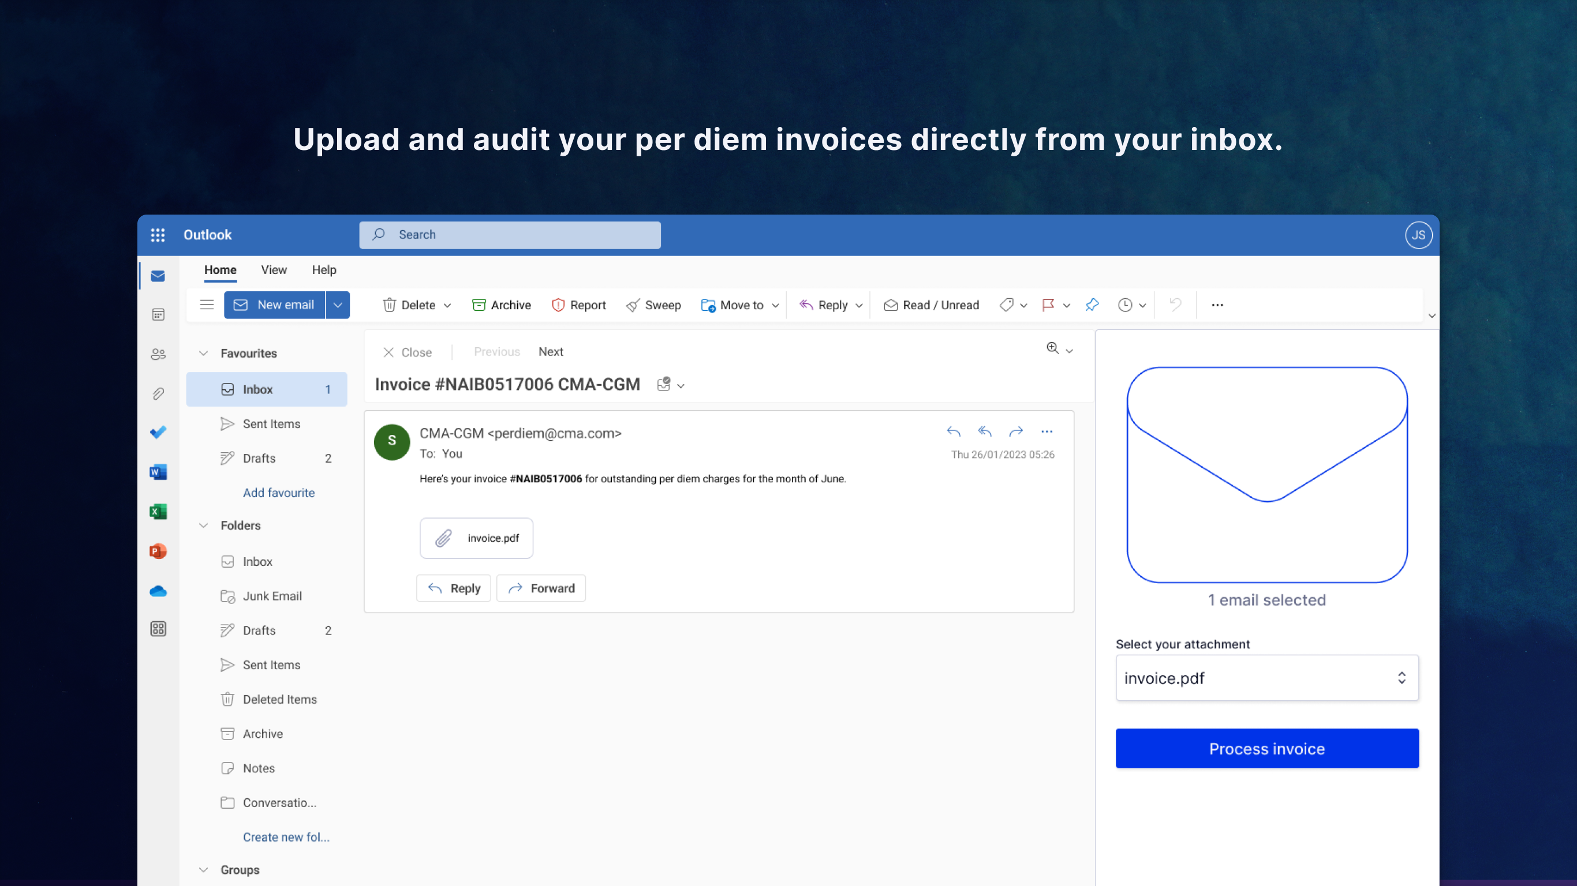Click the Process invoice button
Screen dimensions: 1577x886
tap(1266, 748)
